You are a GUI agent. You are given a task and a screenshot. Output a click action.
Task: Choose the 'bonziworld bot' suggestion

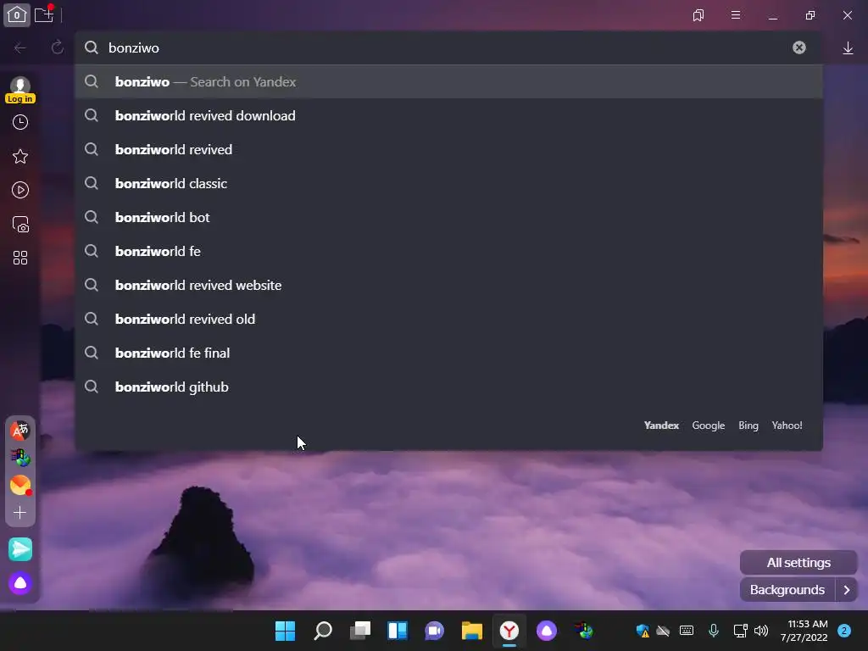449,217
